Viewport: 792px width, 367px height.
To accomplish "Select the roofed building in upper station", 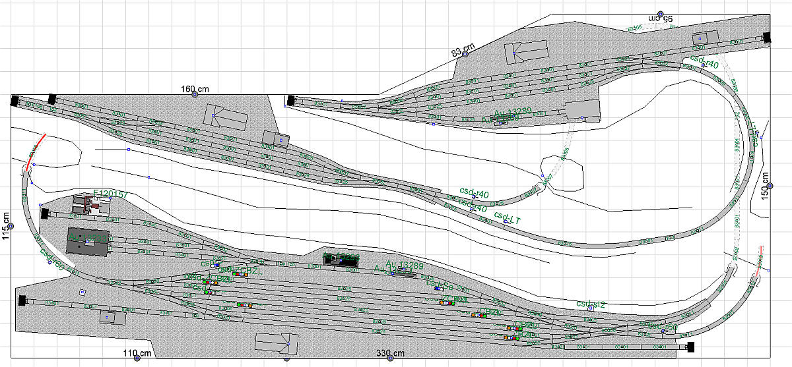I will [x=526, y=50].
